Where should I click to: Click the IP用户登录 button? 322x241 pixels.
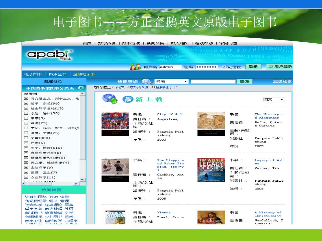(280, 67)
